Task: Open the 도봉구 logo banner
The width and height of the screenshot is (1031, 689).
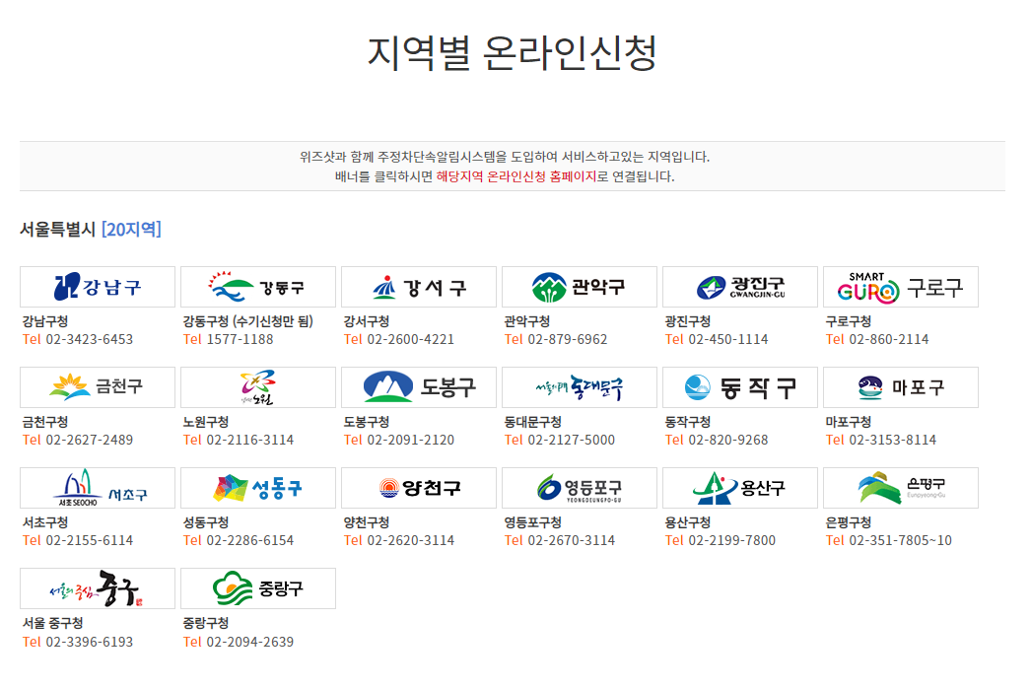Action: 419,387
